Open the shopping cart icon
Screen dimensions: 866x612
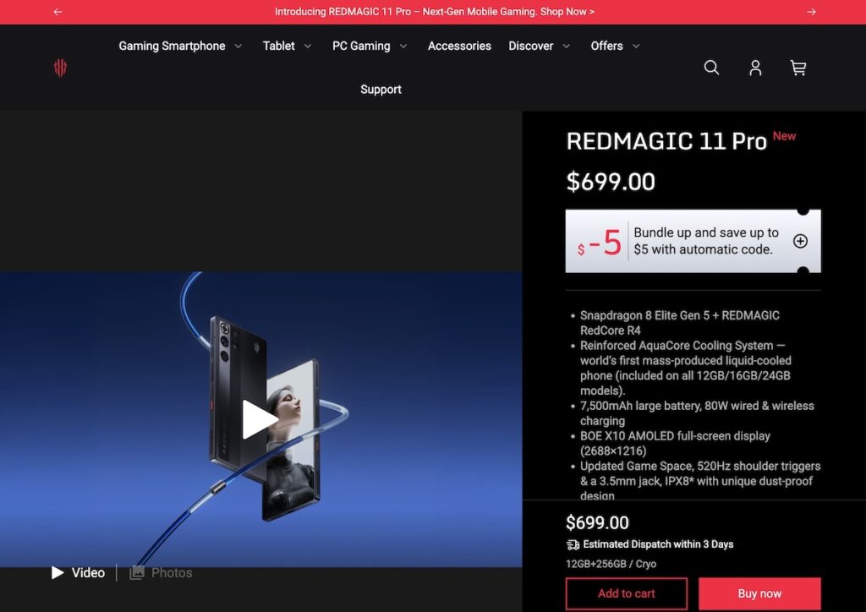[797, 68]
